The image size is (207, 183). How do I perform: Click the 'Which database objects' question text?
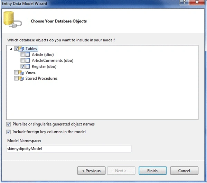coord(61,40)
